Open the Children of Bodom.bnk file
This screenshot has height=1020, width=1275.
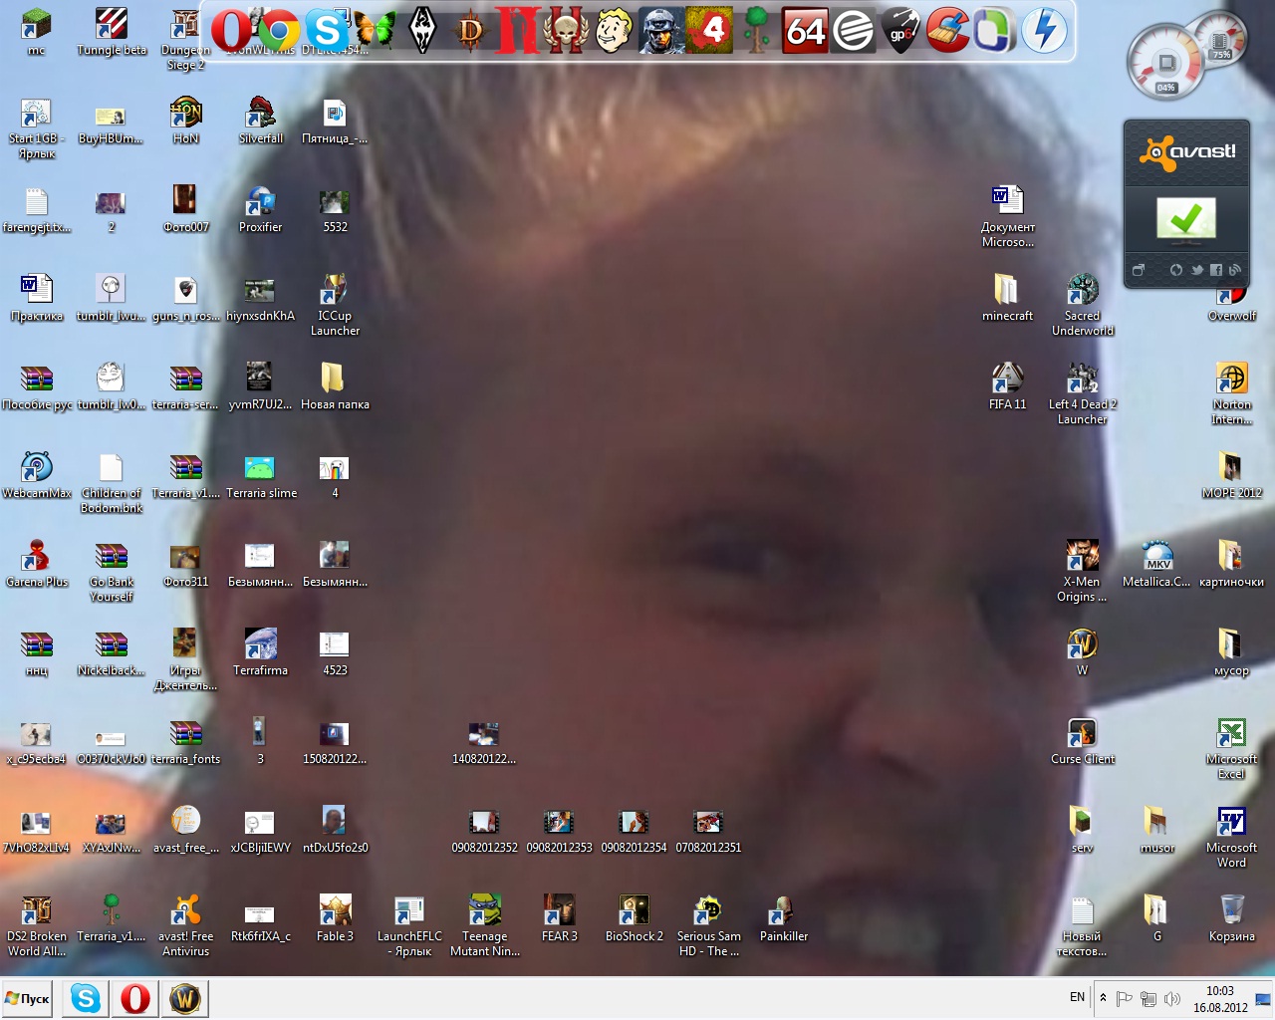(x=112, y=482)
